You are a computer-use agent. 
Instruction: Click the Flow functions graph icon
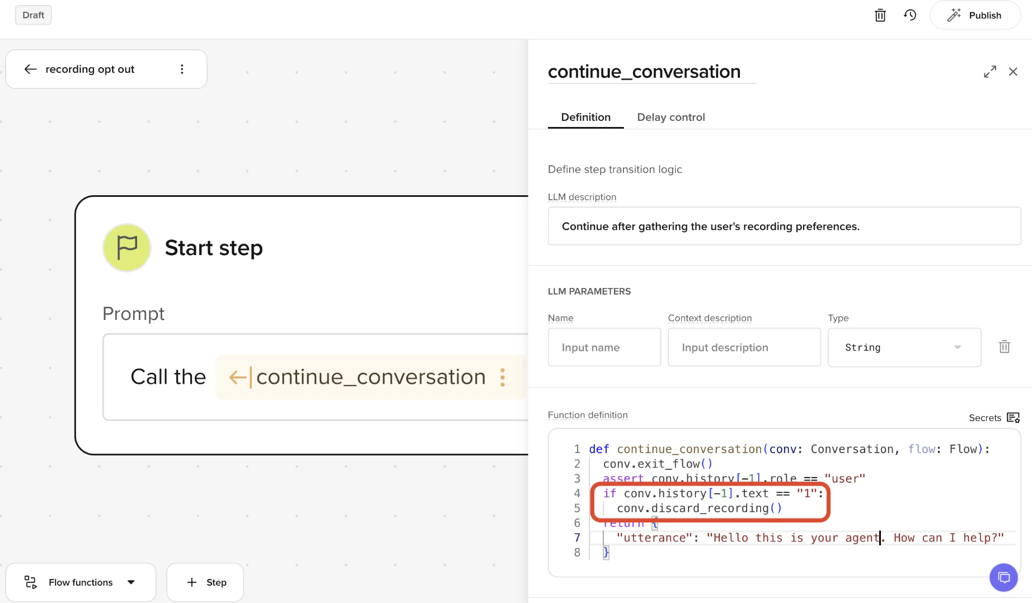click(31, 582)
